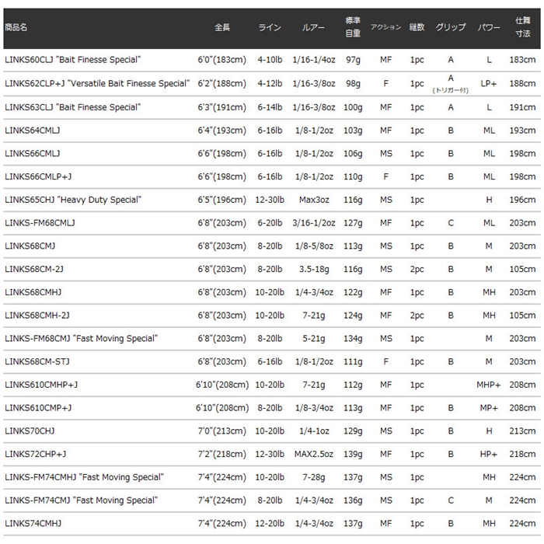Click the LINKS65CHJ "Heavy Duty Special" name
Image resolution: width=544 pixels, height=544 pixels.
(x=73, y=200)
